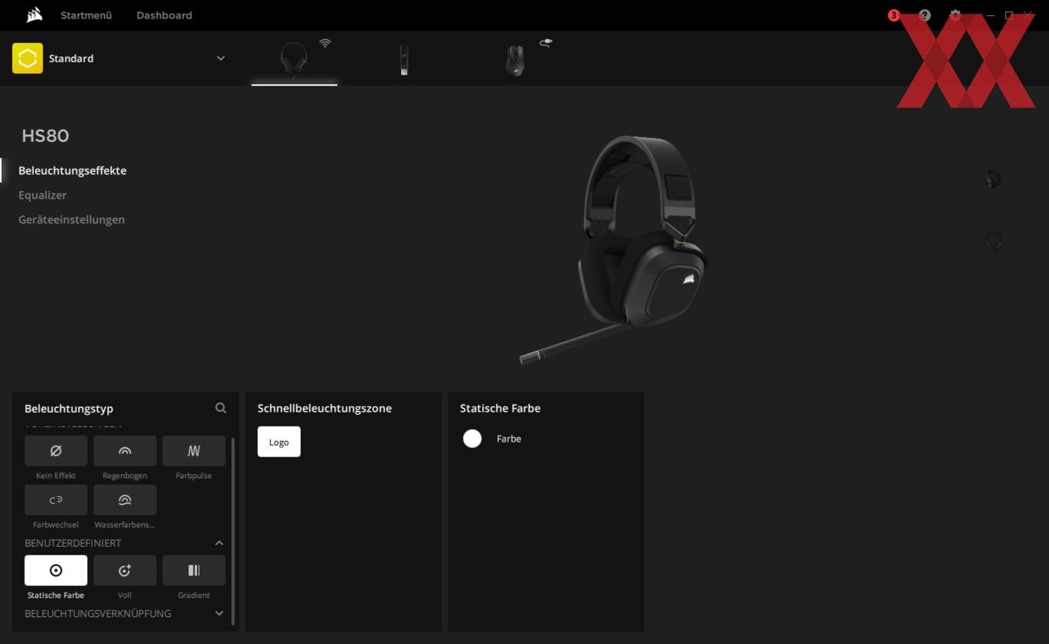Open notifications with red badge 3
This screenshot has height=644, width=1049.
(x=894, y=15)
